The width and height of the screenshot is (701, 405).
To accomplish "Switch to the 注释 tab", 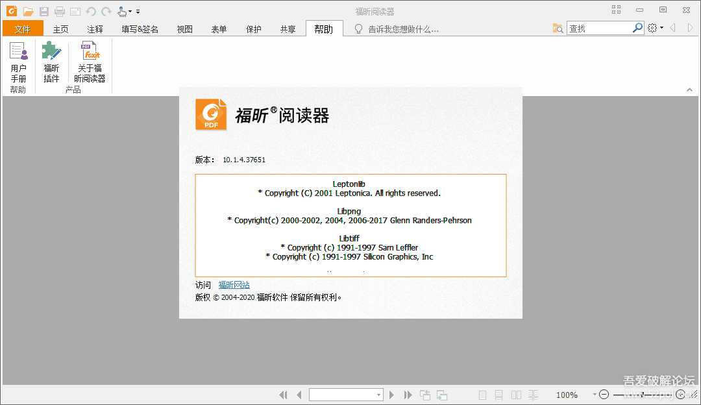I will (x=95, y=29).
